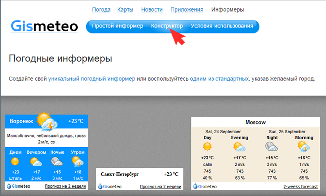Select the Информеры section label

(227, 10)
